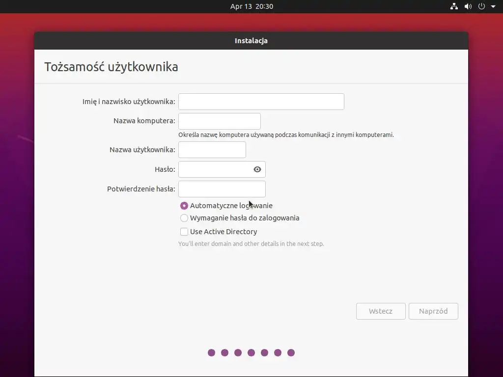Click the Potwierdzenie hasła label
The width and height of the screenshot is (503, 377).
pyautogui.click(x=141, y=189)
